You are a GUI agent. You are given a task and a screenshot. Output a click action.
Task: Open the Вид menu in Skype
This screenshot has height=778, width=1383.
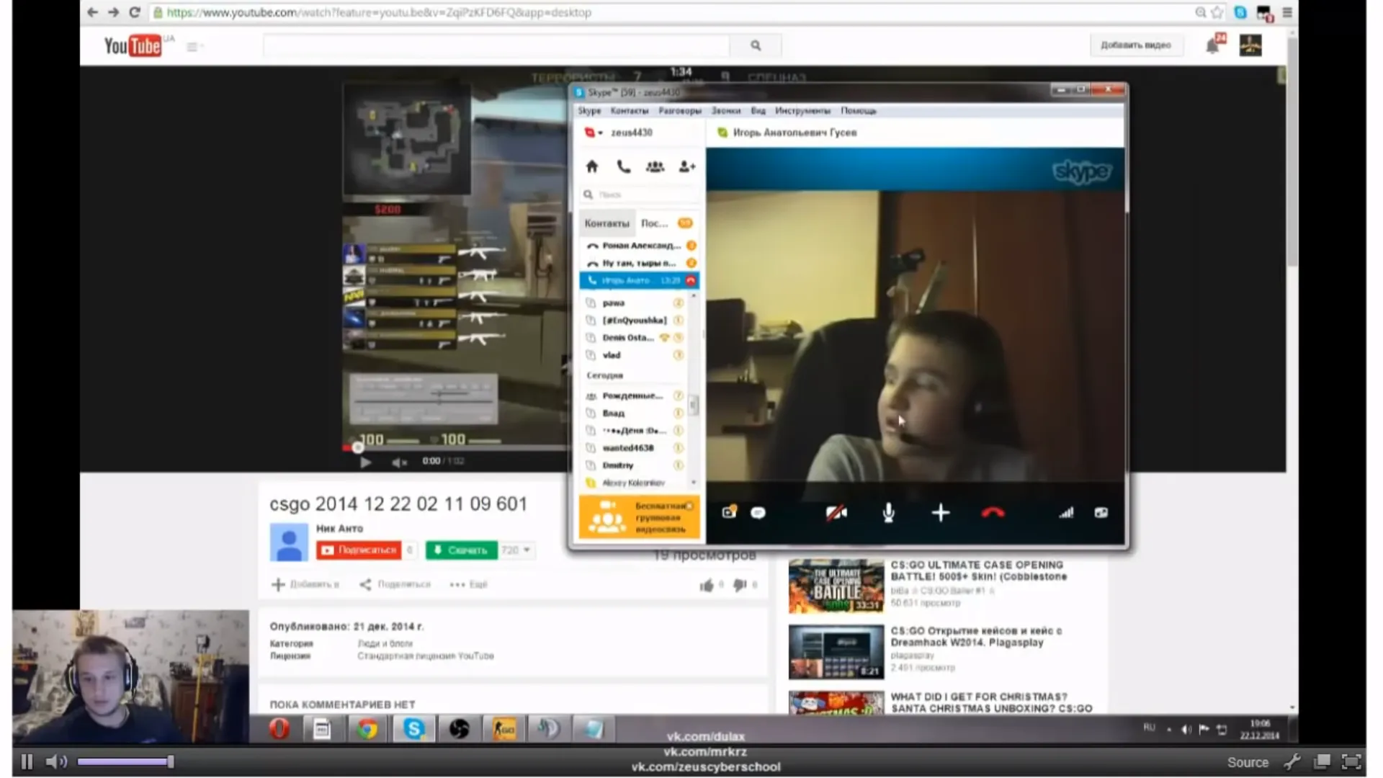click(x=758, y=111)
